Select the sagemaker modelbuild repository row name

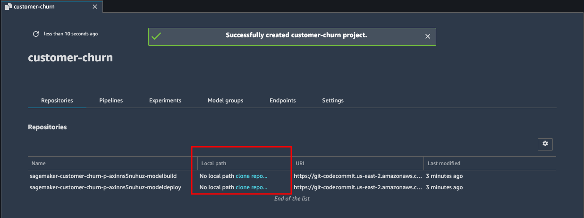click(x=103, y=176)
